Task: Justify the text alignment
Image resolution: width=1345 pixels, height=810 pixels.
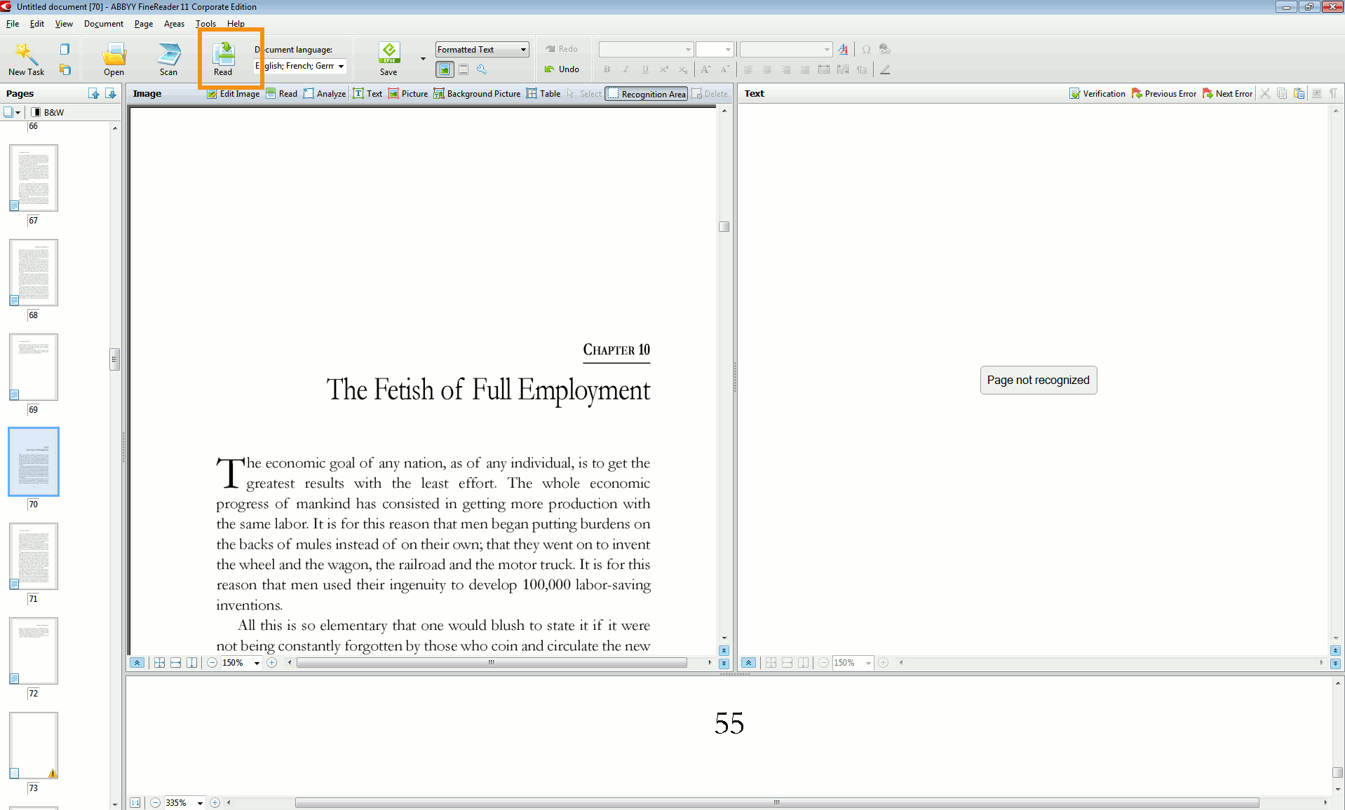Action: coord(805,69)
